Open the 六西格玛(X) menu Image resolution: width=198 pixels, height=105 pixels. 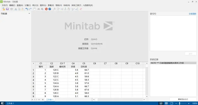click(x=88, y=5)
